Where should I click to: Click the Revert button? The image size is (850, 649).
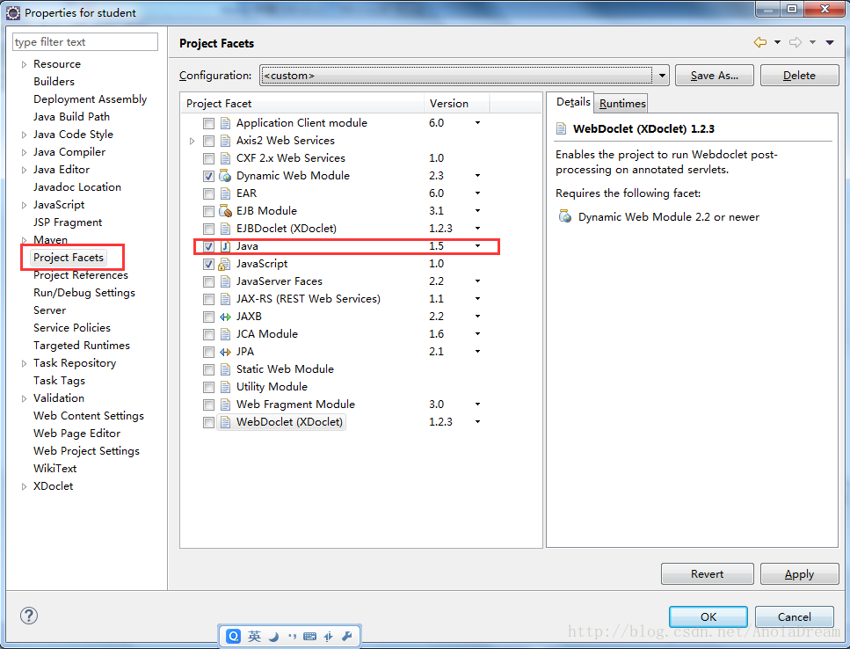(707, 573)
